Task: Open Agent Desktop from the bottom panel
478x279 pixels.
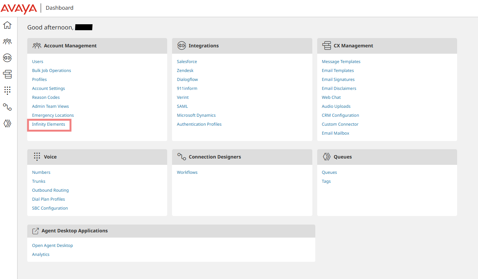Action: (52, 245)
